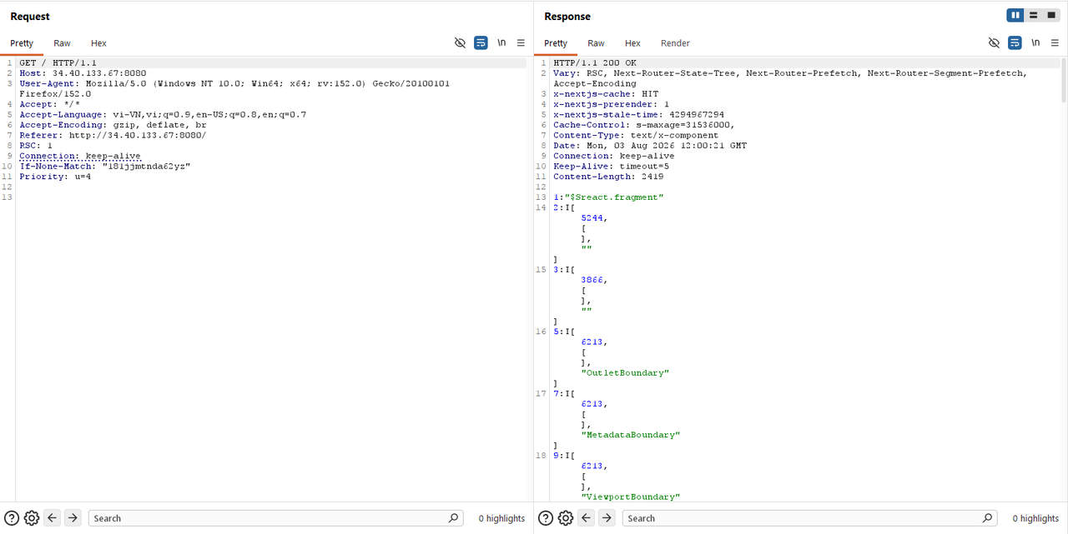Click the RSC: 1 header line
Screen dimensions: 1068x534
click(36, 145)
